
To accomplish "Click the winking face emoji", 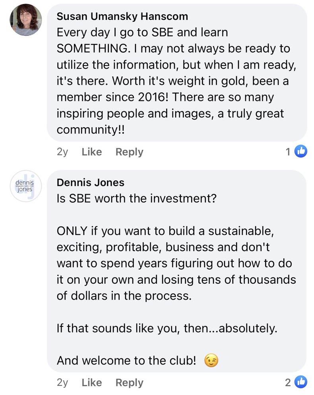I will pyautogui.click(x=211, y=361).
